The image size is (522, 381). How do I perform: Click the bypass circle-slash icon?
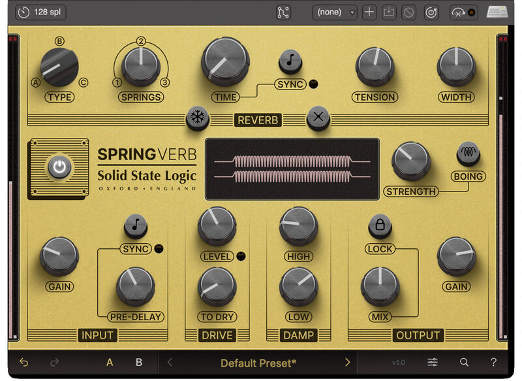pyautogui.click(x=409, y=12)
